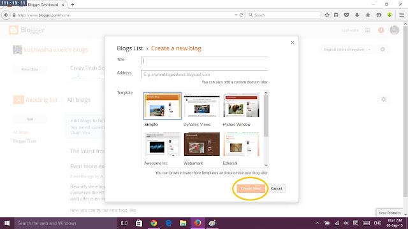Click the Send feedback button
408x229 pixels.
pyautogui.click(x=390, y=213)
